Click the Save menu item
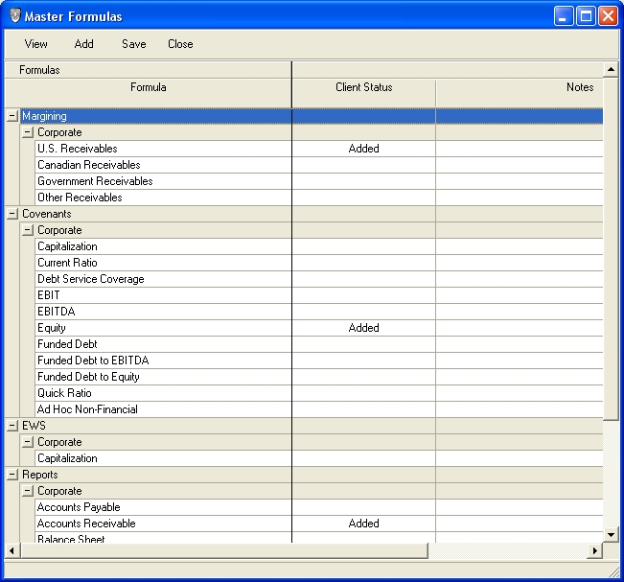Viewport: 624px width, 582px height. click(134, 44)
